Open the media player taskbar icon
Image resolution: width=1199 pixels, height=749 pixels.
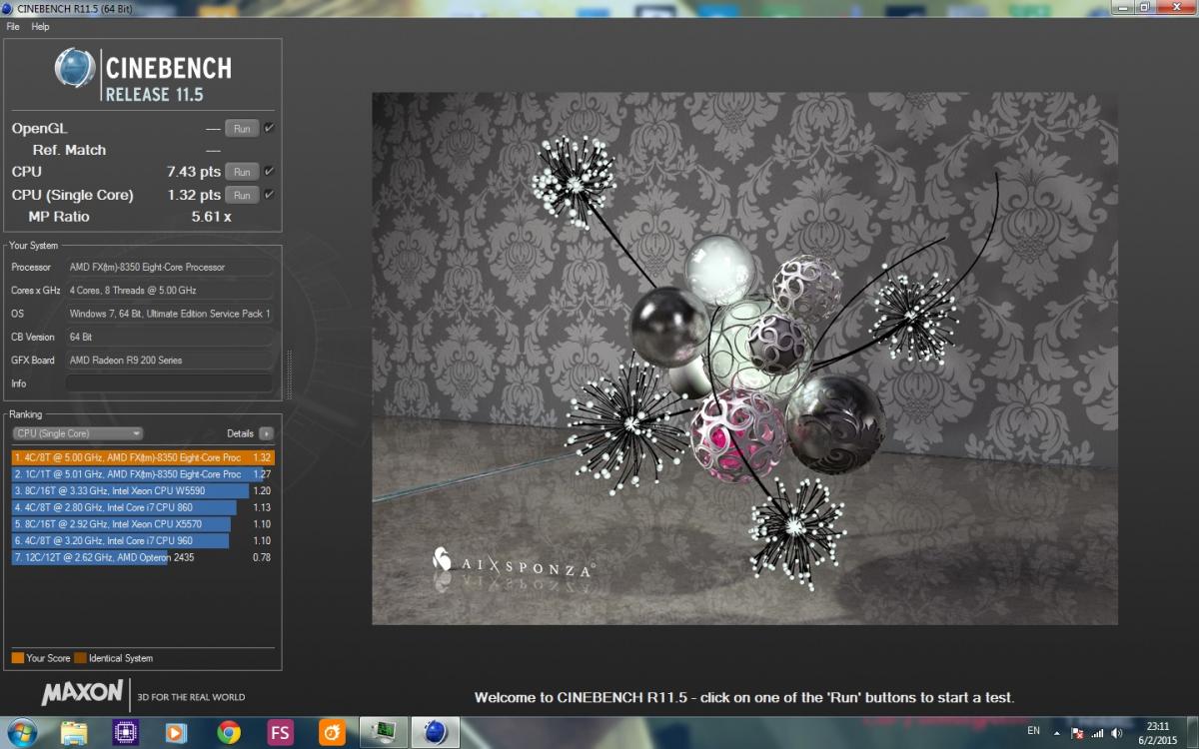click(x=177, y=733)
